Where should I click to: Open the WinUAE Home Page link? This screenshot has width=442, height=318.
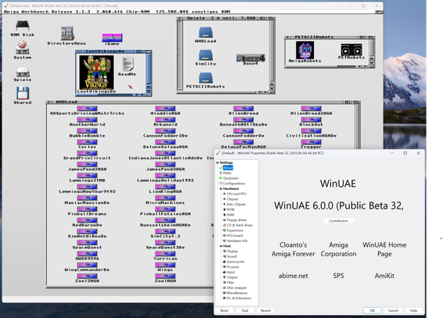point(384,249)
